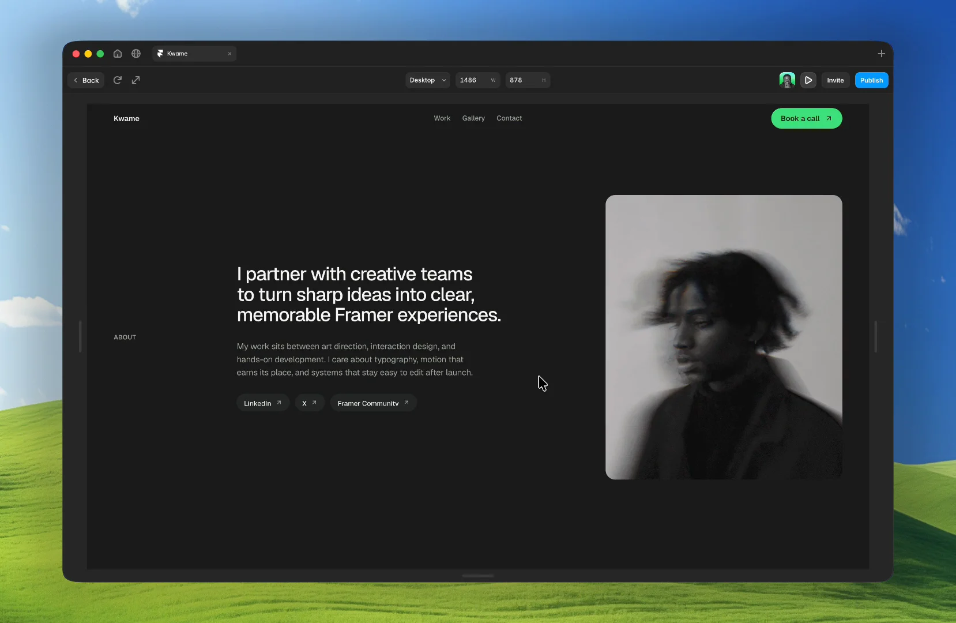This screenshot has height=623, width=956.
Task: Select the Kwame project tab
Action: [194, 54]
